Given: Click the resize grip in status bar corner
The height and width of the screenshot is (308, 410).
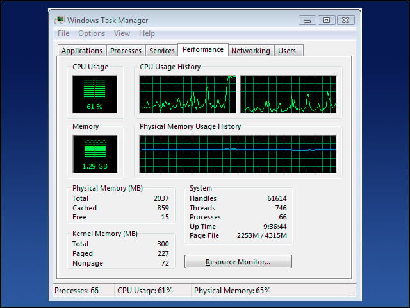Looking at the screenshot, I should pyautogui.click(x=352, y=294).
